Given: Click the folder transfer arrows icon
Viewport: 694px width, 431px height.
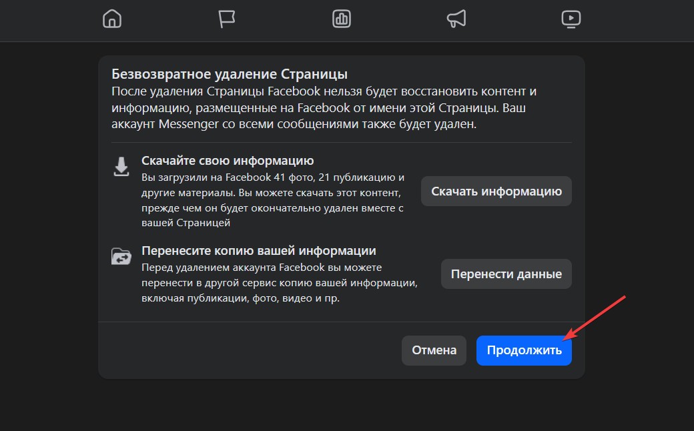Looking at the screenshot, I should coord(121,257).
